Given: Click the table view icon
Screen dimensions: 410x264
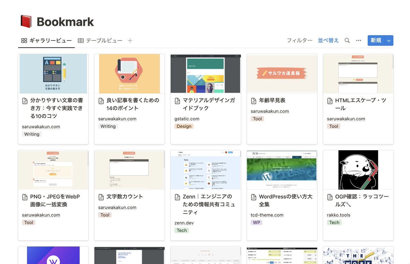Looking at the screenshot, I should [81, 41].
